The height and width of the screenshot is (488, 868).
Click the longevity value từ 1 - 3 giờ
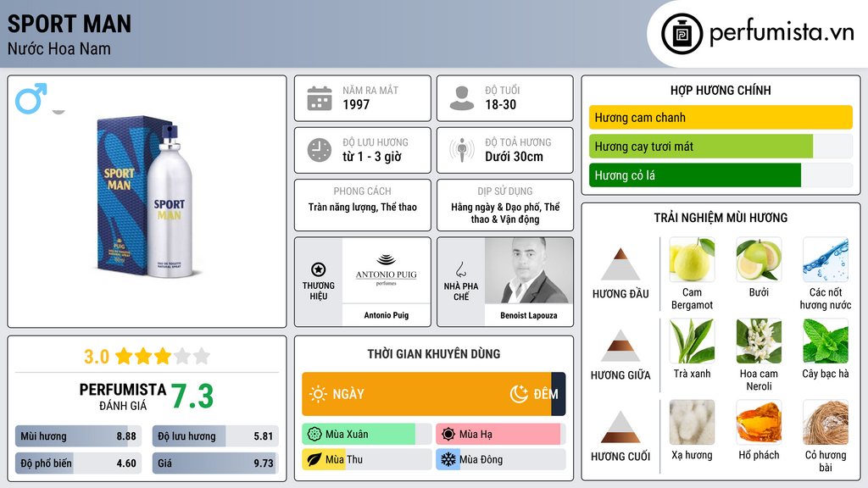(x=372, y=157)
